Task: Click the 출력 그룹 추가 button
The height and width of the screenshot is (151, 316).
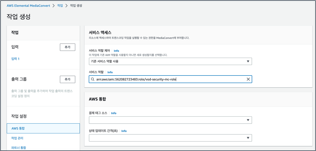Action: click(68, 79)
